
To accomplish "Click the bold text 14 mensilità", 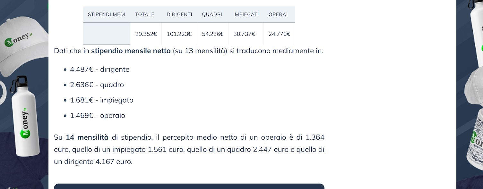I will click(x=87, y=137).
